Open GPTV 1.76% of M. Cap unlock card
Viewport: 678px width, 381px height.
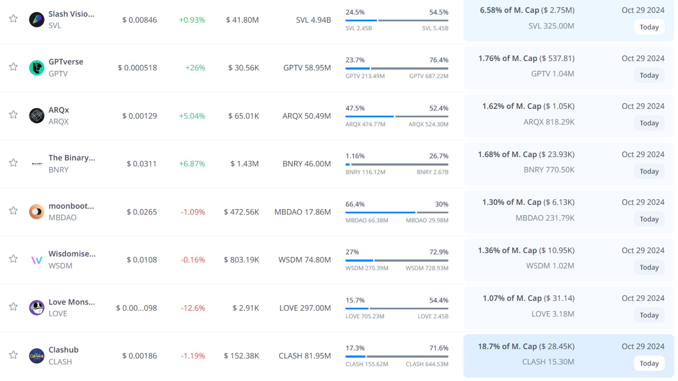click(x=526, y=59)
